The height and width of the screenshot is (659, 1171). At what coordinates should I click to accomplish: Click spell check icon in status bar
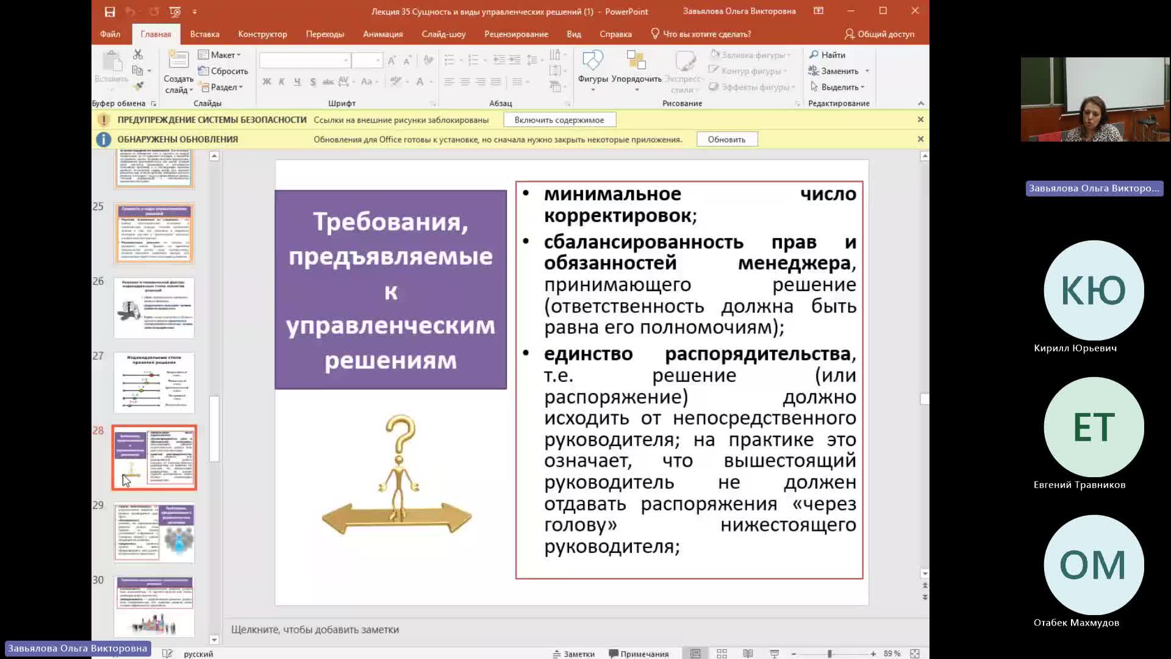point(167,654)
